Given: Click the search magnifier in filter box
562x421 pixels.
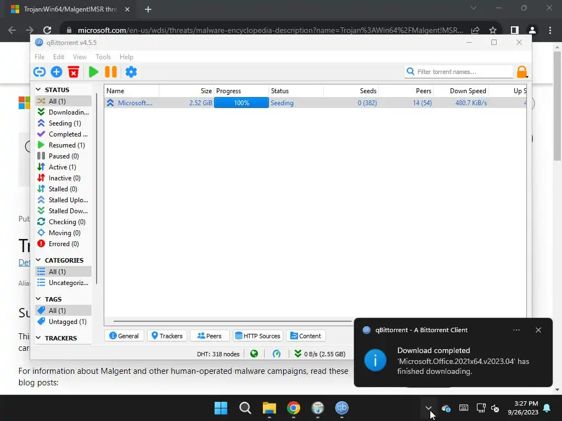Looking at the screenshot, I should click(x=411, y=72).
